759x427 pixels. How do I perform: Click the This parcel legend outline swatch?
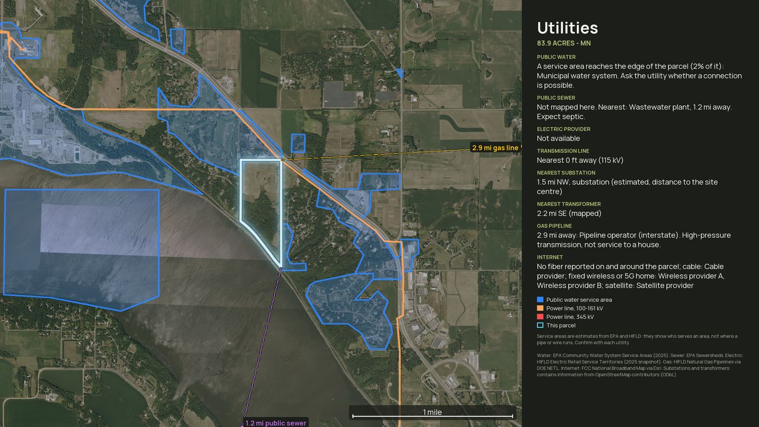tap(540, 326)
